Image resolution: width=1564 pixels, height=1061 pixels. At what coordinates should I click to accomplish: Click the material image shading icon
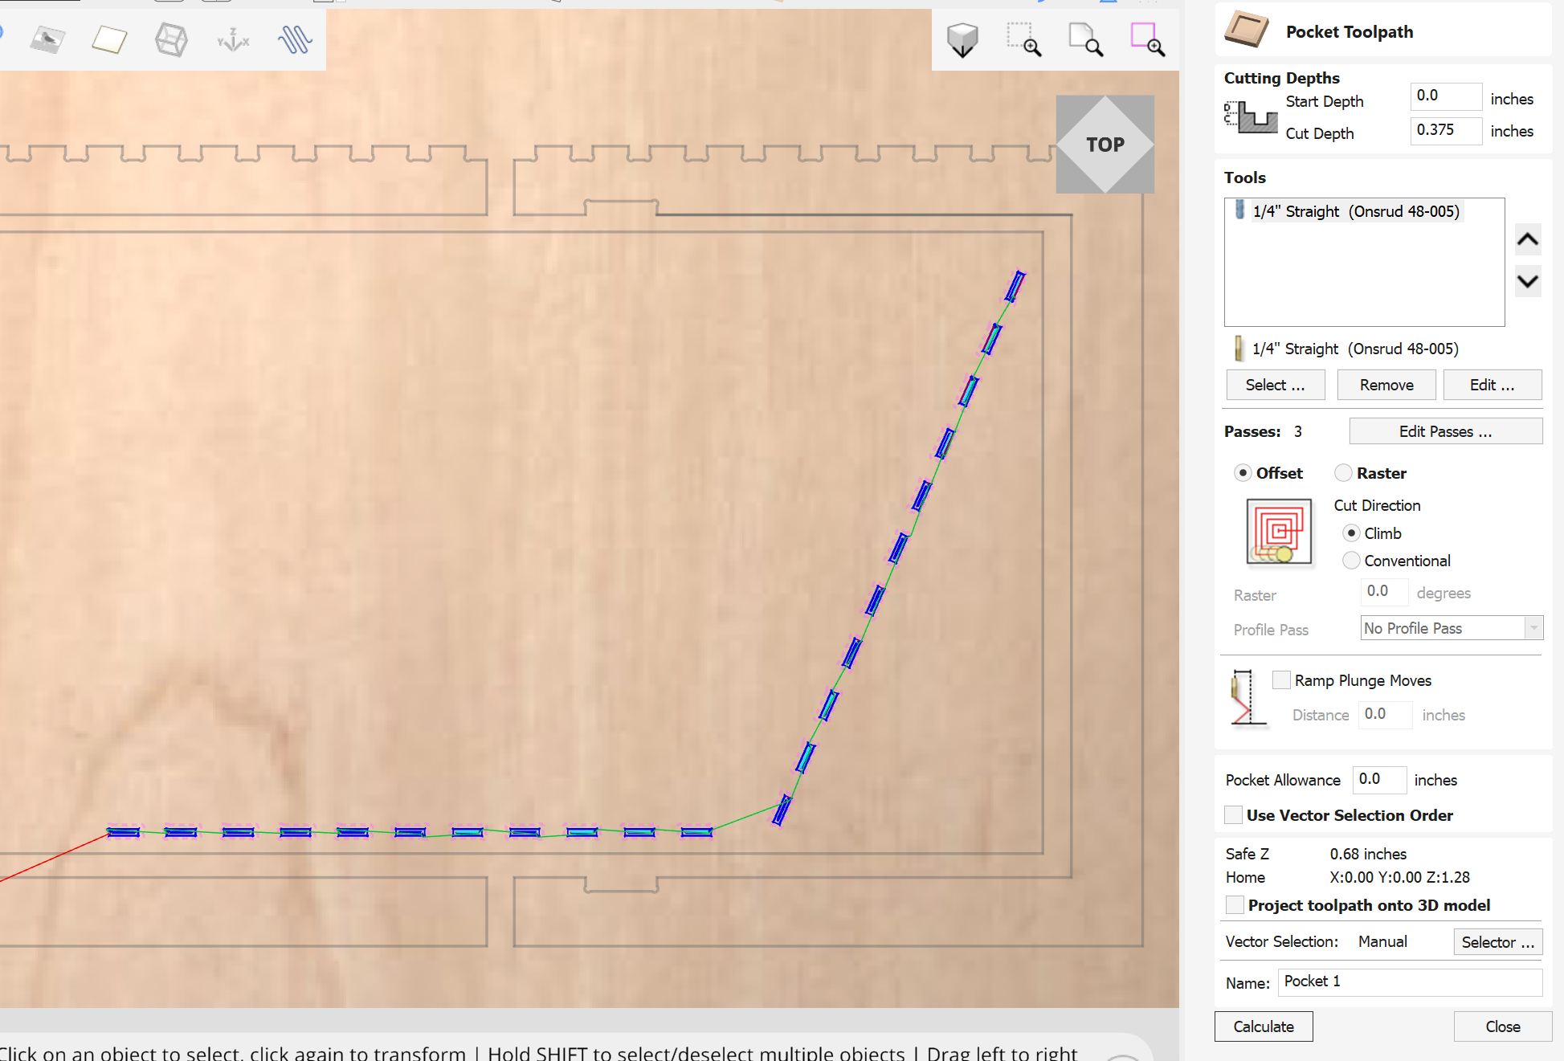pyautogui.click(x=47, y=39)
